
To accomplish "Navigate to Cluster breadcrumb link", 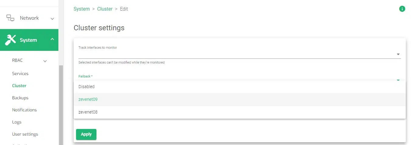I will (x=105, y=9).
